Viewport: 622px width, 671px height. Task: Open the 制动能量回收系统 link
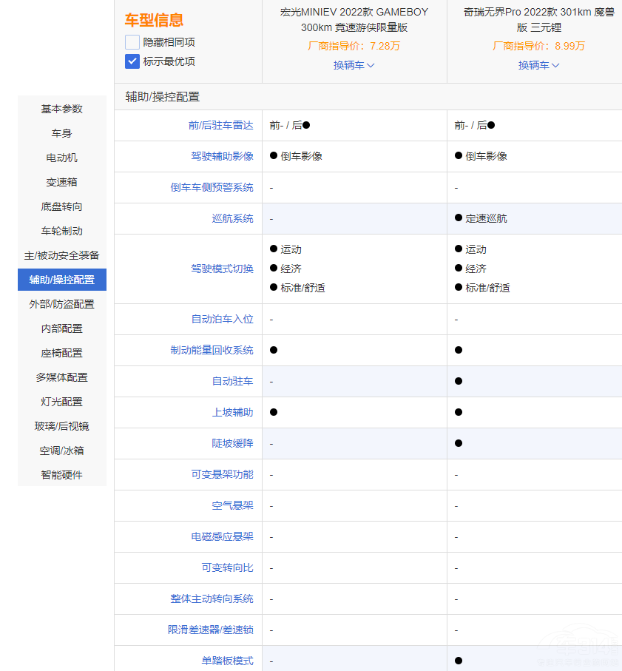212,350
